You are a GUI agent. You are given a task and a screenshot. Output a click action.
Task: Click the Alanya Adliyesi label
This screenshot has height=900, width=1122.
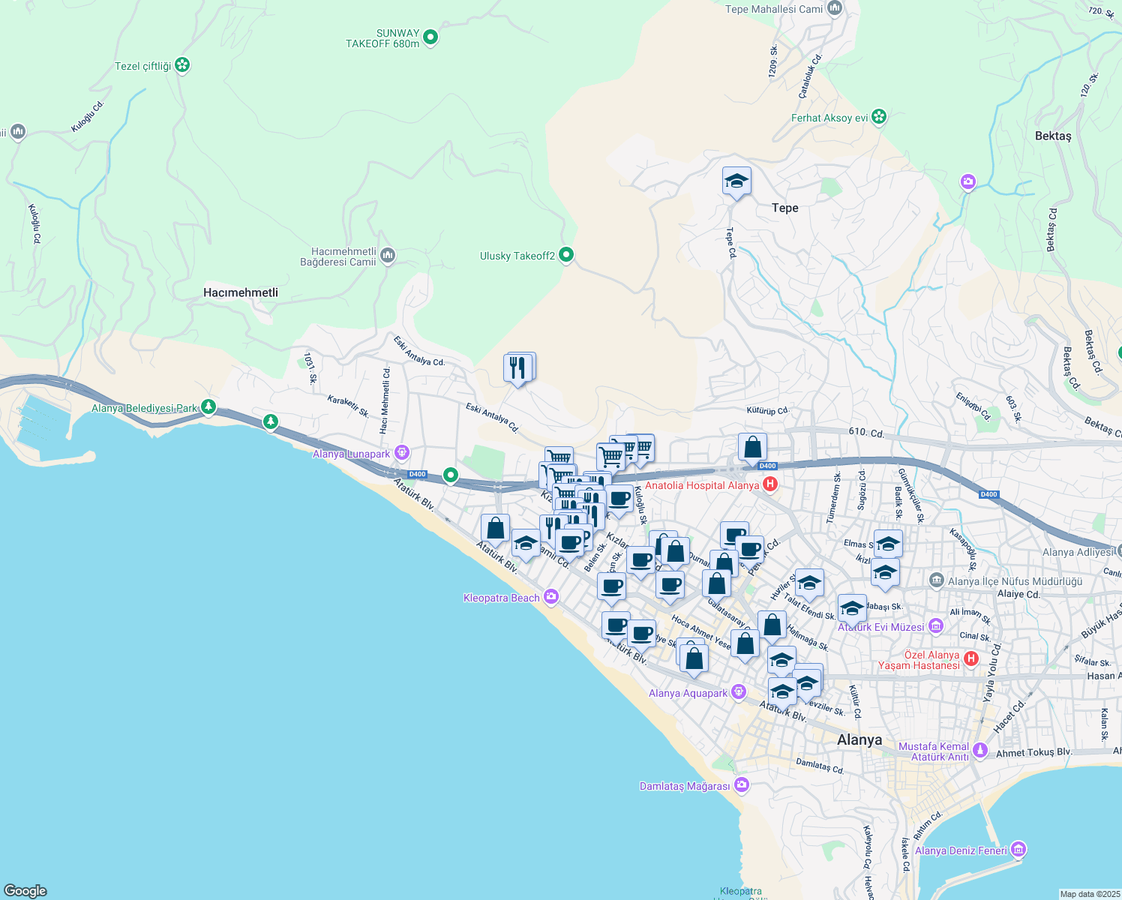tap(1078, 552)
